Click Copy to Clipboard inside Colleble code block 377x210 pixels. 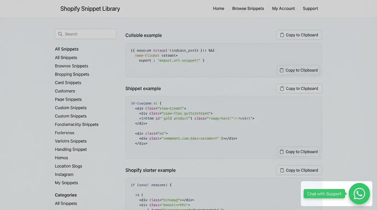[298, 70]
